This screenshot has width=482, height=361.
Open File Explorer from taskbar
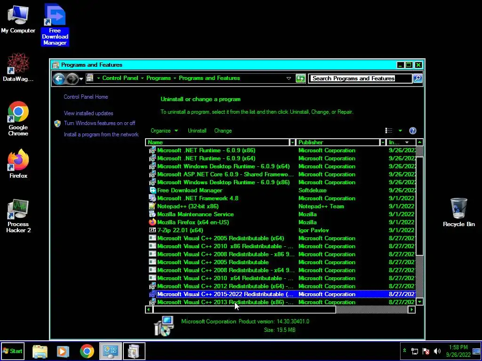(x=40, y=352)
